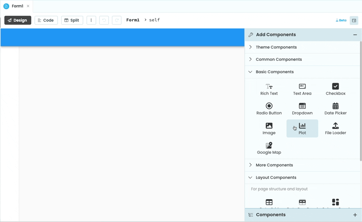Add a Plot component to the form
The width and height of the screenshot is (362, 222).
[x=302, y=128]
